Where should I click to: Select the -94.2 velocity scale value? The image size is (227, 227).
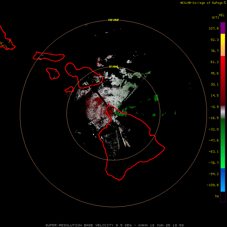coord(214,174)
